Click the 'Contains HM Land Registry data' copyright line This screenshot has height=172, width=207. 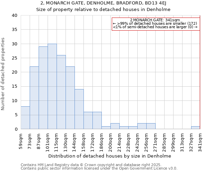click(x=91, y=165)
